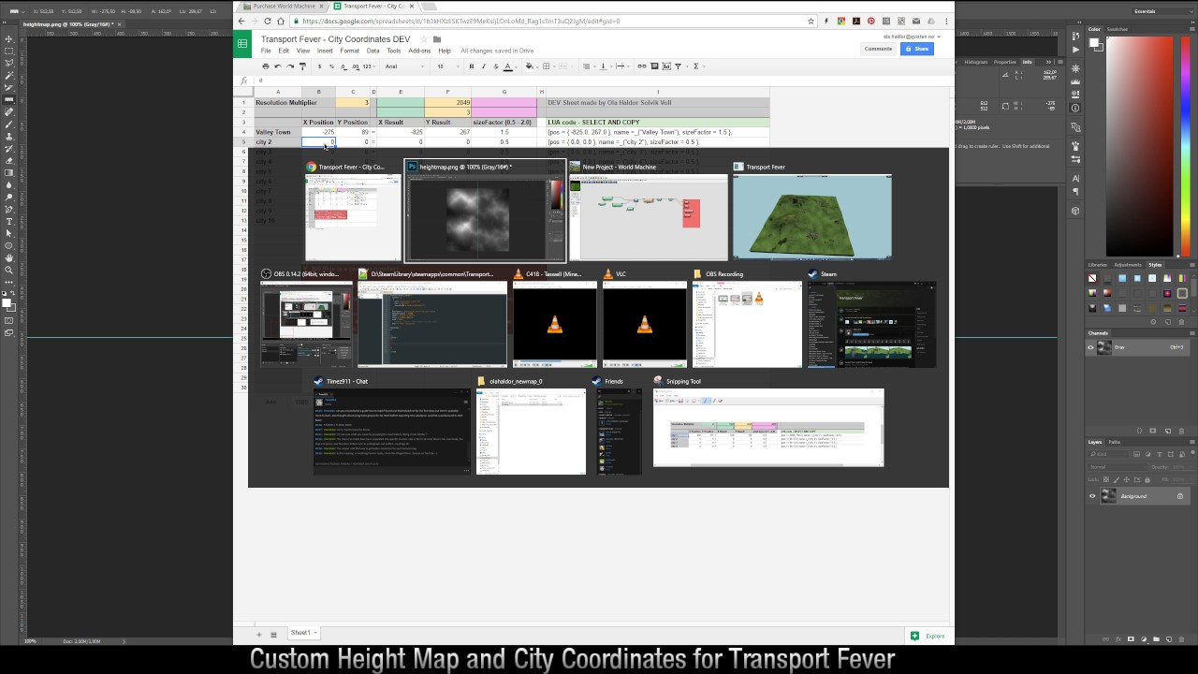
Task: Switch to the Adjustments panel tab
Action: pos(1128,265)
